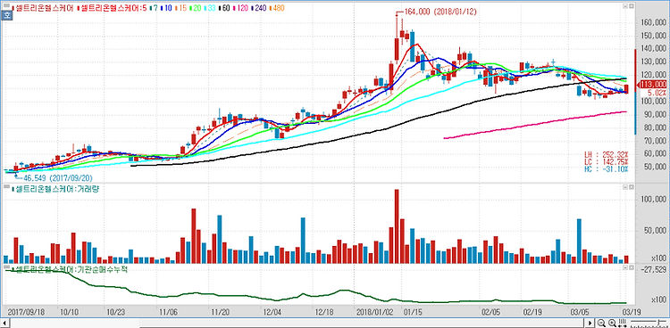Screen dimensions: 670x328
Task: Select the 7-day moving average legend
Action: coord(154,8)
